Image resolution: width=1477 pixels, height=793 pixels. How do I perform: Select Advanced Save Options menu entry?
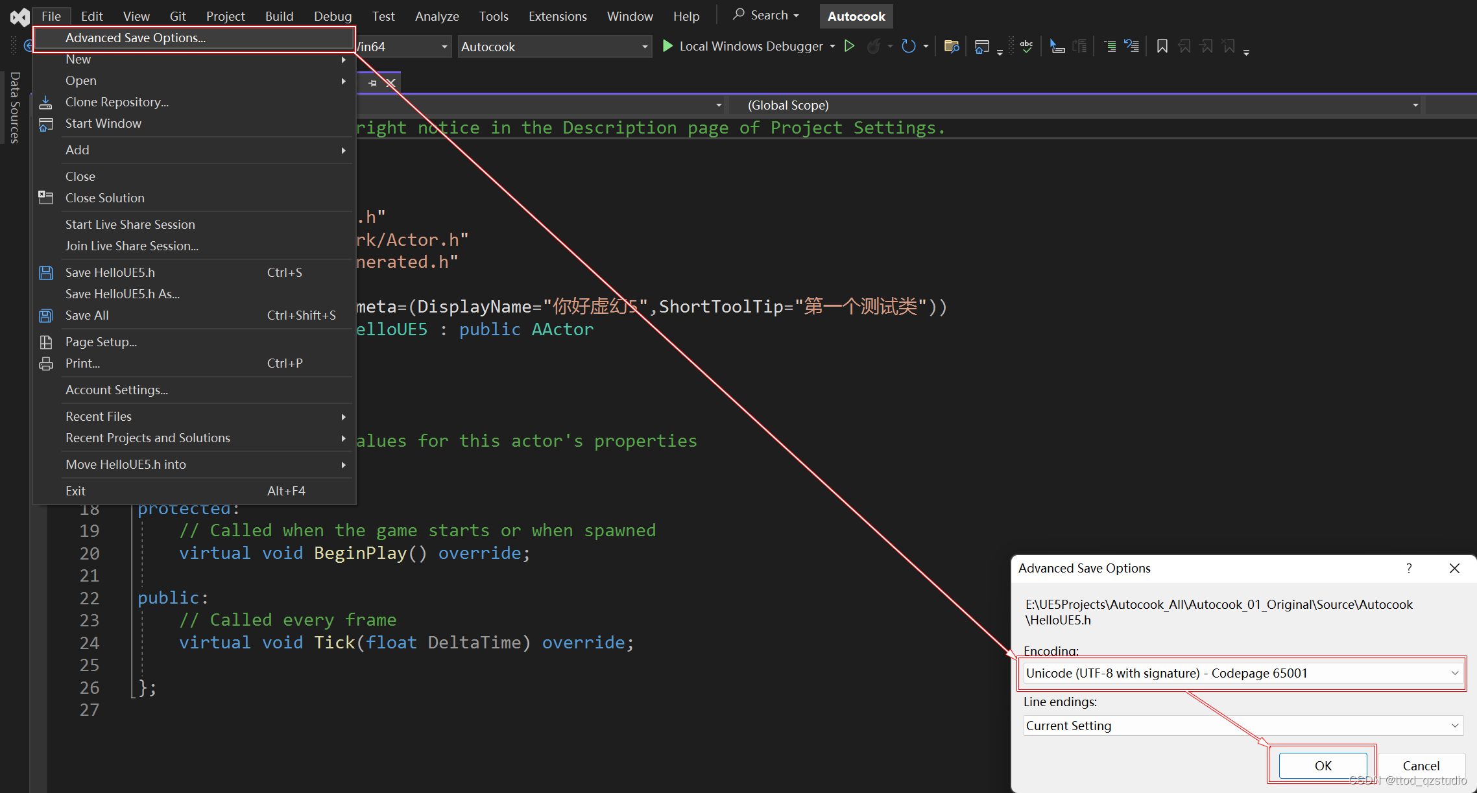tap(193, 38)
